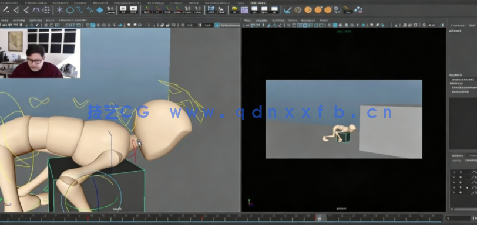Click the purple M-shaped shelf icon

pos(36,11)
